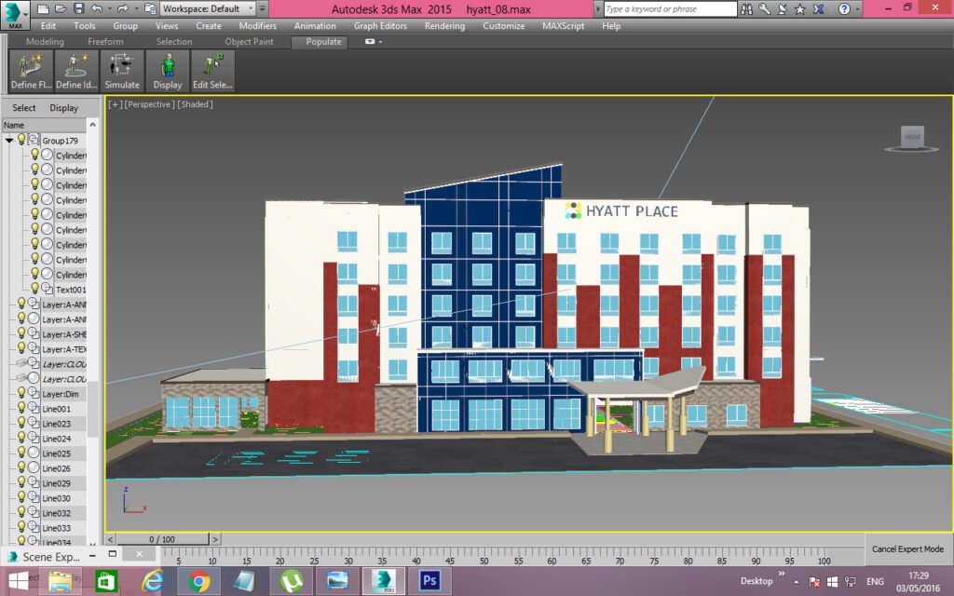The width and height of the screenshot is (954, 596).
Task: Click the Display menu in Scene Explorer
Action: pos(64,108)
